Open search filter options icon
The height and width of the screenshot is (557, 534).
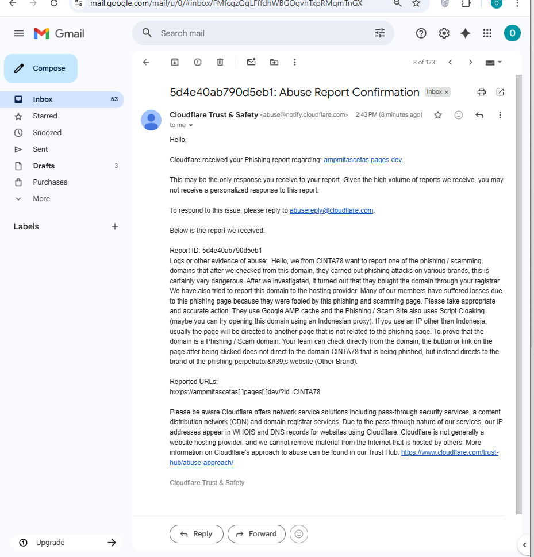click(x=380, y=33)
